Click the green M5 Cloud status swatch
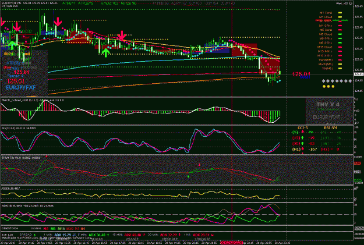This screenshot has width=364, height=245. (340, 34)
